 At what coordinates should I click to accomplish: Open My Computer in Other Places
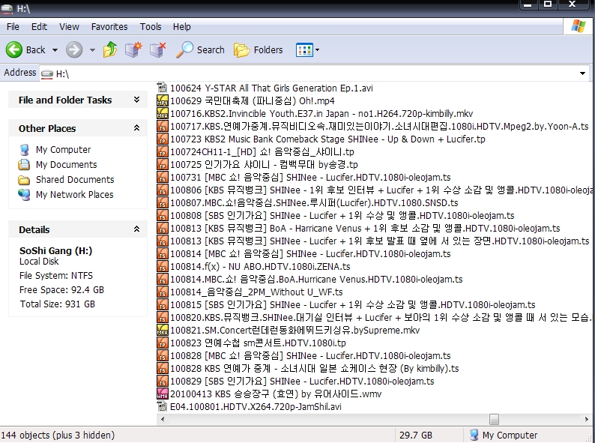pyautogui.click(x=24, y=150)
